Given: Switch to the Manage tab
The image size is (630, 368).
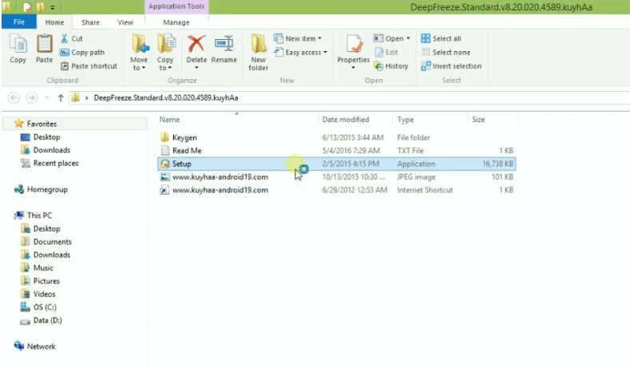Looking at the screenshot, I should [x=176, y=22].
